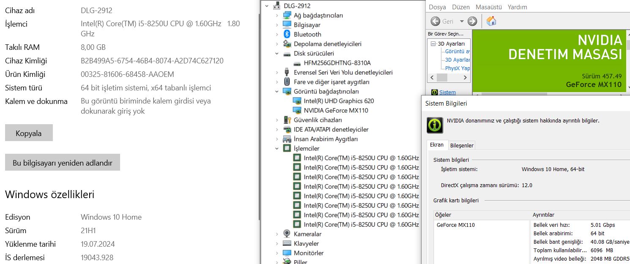
Task: Click the Yüklenme tarihi value 19.07.2024
Action: pyautogui.click(x=98, y=244)
